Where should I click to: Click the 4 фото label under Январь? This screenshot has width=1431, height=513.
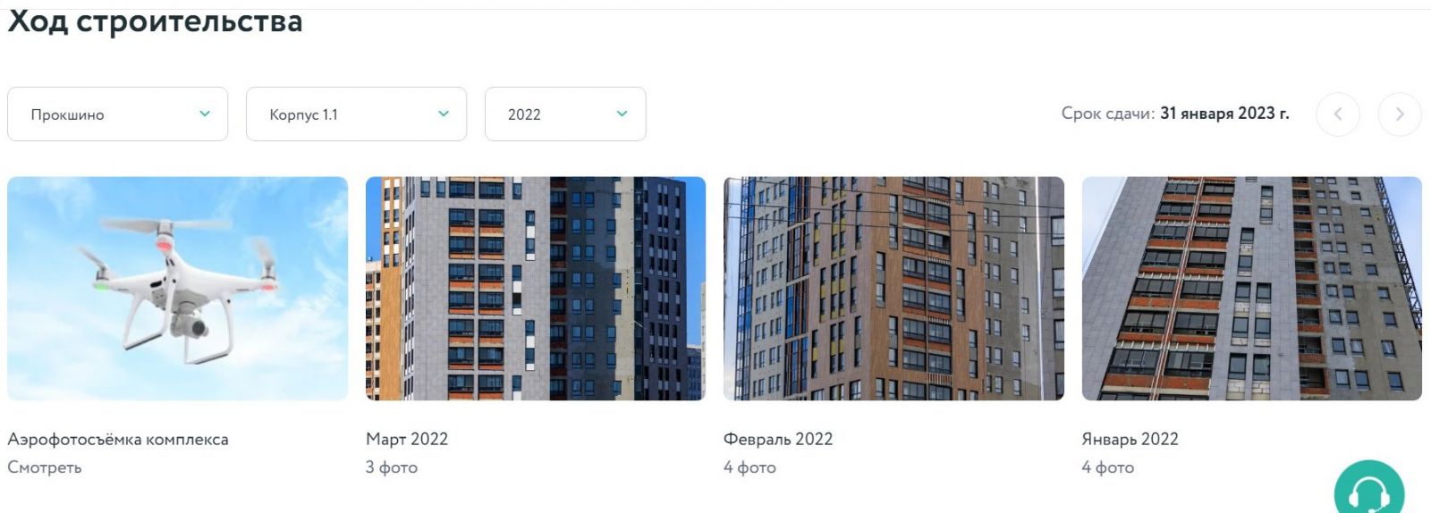click(1108, 467)
